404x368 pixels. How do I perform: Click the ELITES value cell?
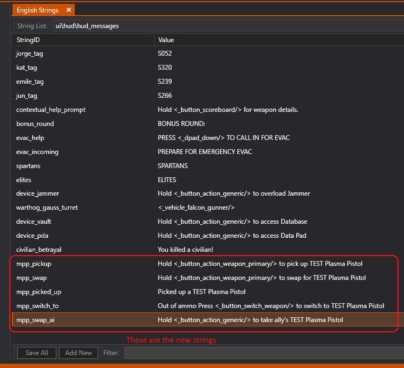[167, 180]
